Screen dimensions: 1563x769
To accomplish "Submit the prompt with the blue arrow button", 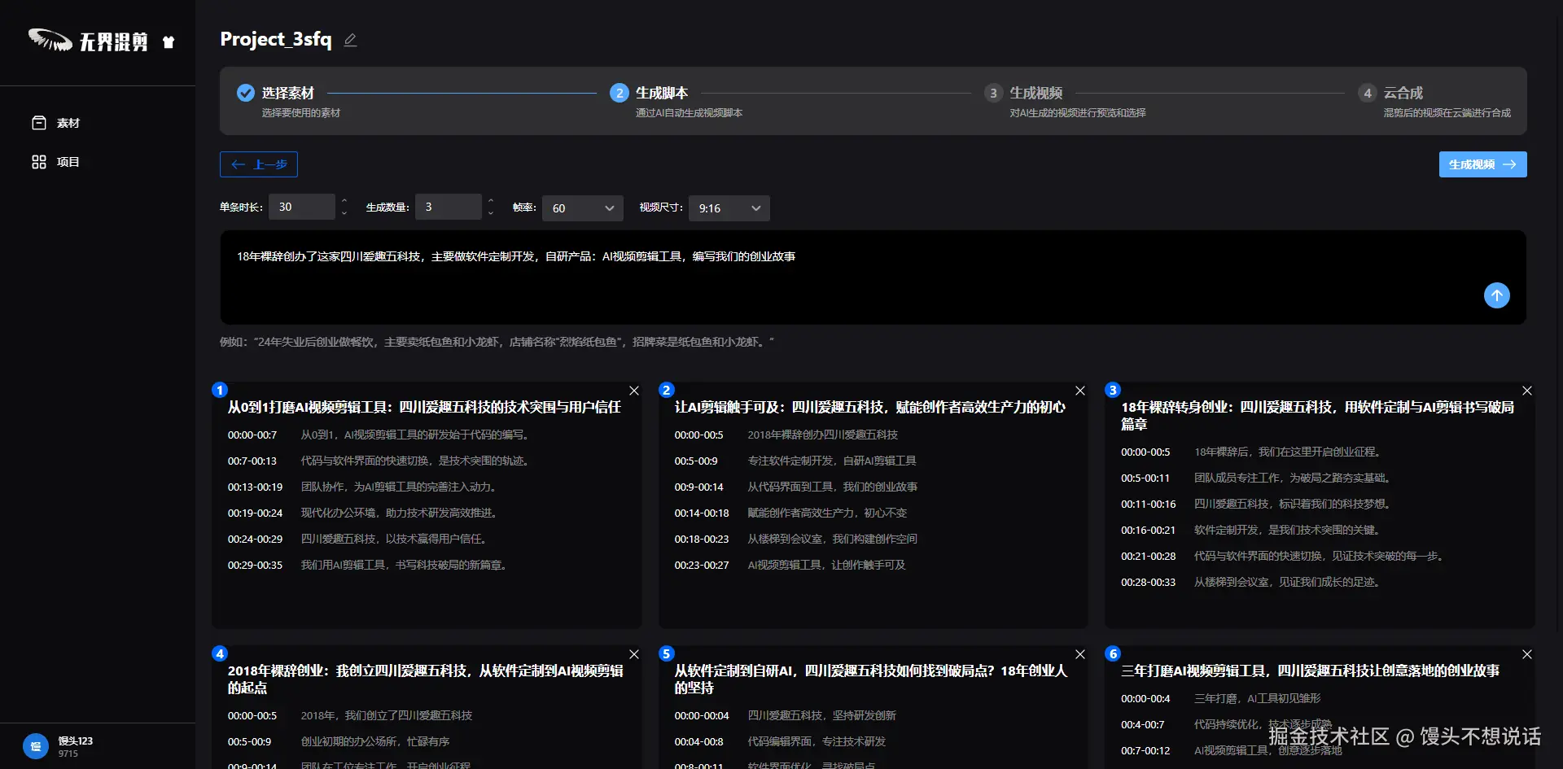I will click(x=1496, y=295).
